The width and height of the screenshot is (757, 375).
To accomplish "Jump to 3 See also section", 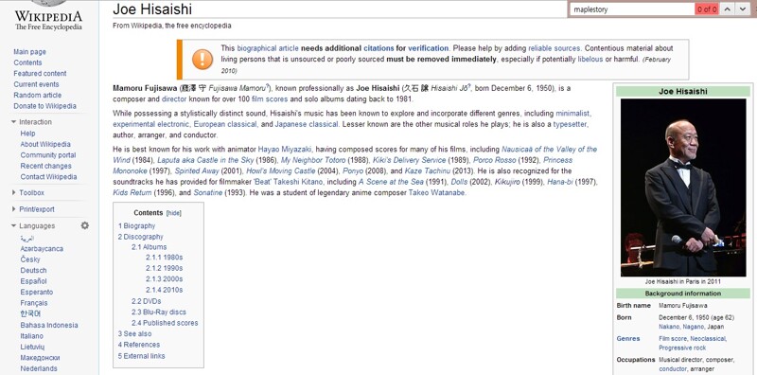I will [x=134, y=334].
